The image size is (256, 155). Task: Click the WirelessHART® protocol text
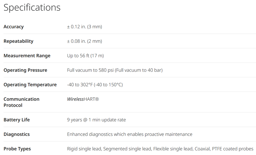[x=83, y=99]
